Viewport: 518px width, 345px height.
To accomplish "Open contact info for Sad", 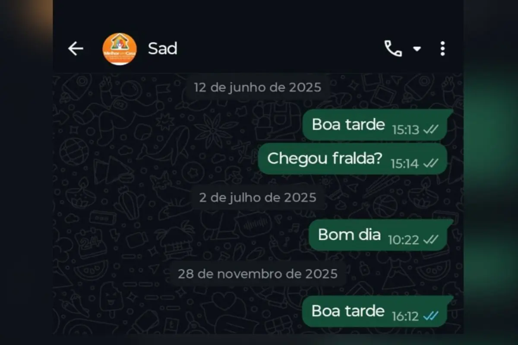I will tap(162, 49).
